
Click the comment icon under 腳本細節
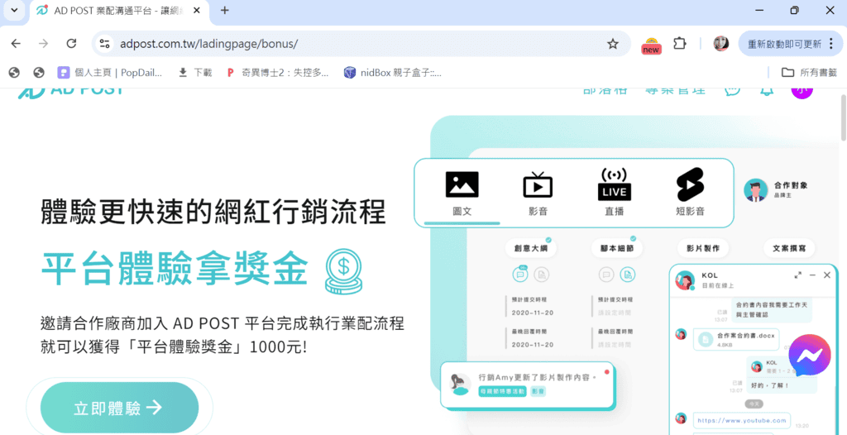[x=606, y=275]
